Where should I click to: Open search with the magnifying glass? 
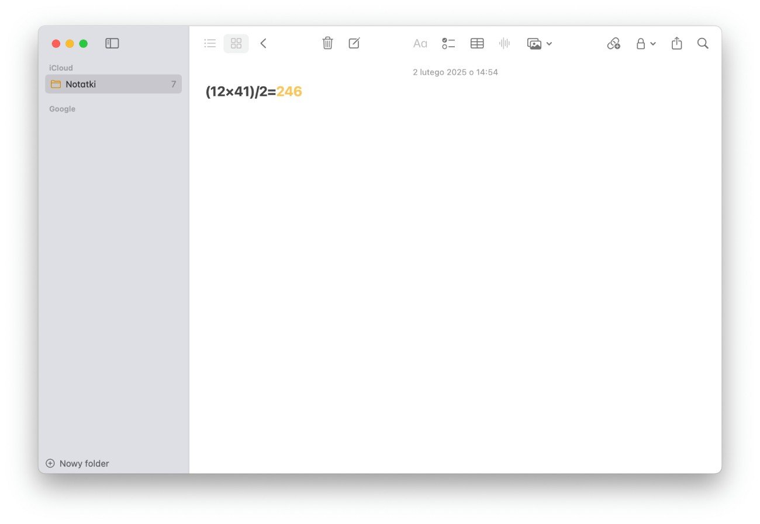tap(703, 43)
